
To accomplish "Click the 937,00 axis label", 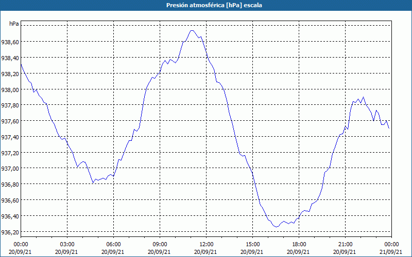I will pos(10,169).
